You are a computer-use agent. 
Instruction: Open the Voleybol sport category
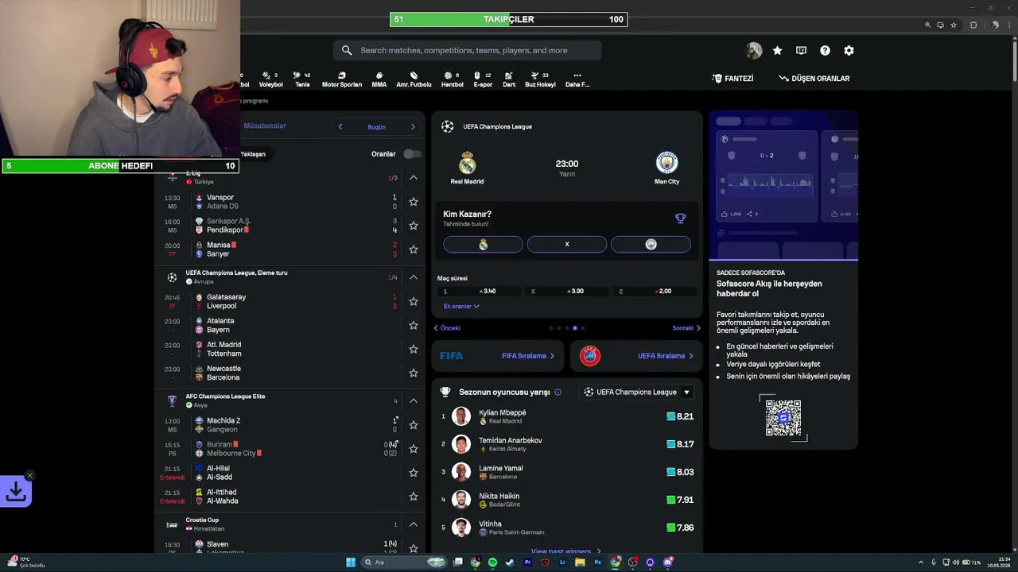click(270, 79)
